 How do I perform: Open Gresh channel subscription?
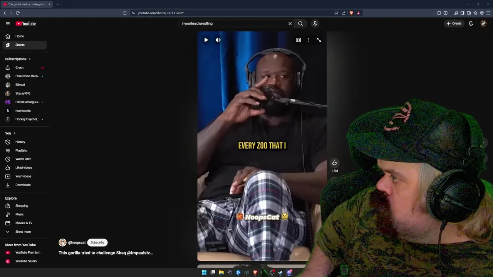point(25,68)
